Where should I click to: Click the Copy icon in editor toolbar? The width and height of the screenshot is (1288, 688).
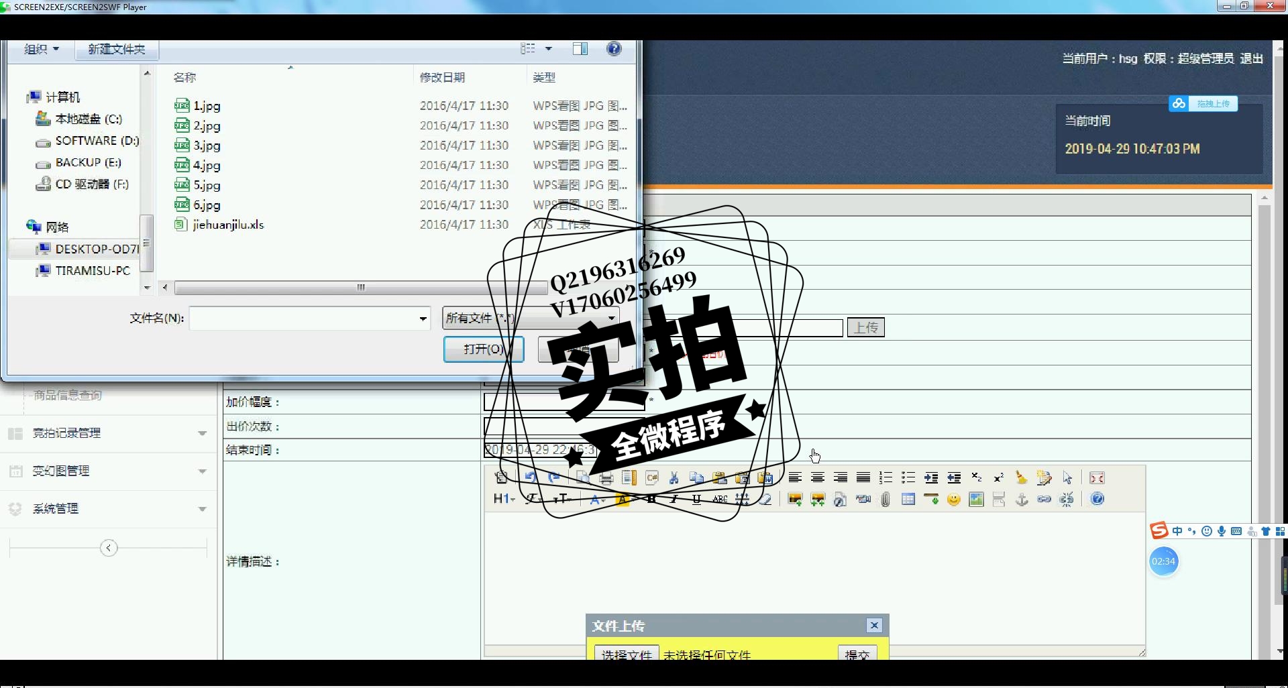point(697,478)
